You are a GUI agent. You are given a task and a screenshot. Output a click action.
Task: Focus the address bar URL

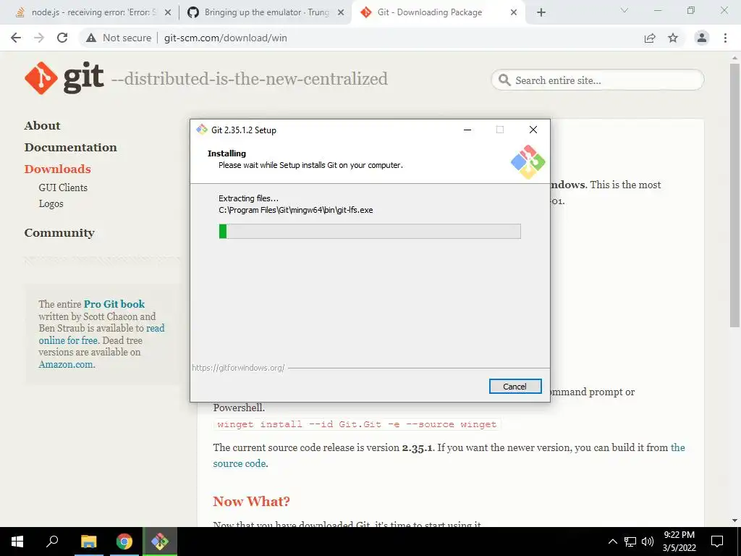click(226, 38)
